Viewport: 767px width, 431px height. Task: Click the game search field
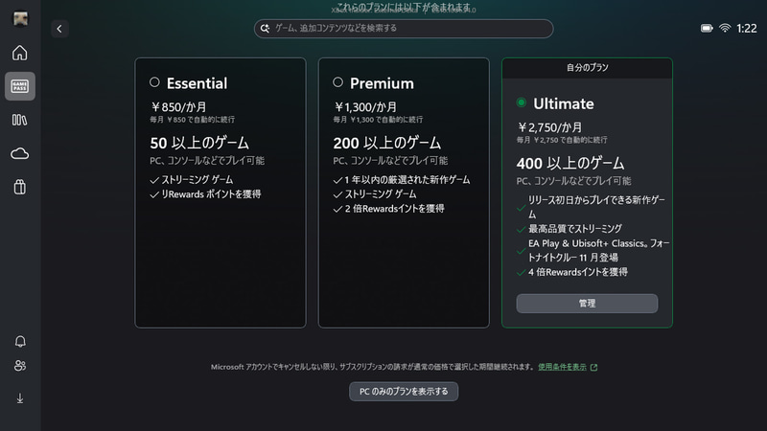(404, 29)
